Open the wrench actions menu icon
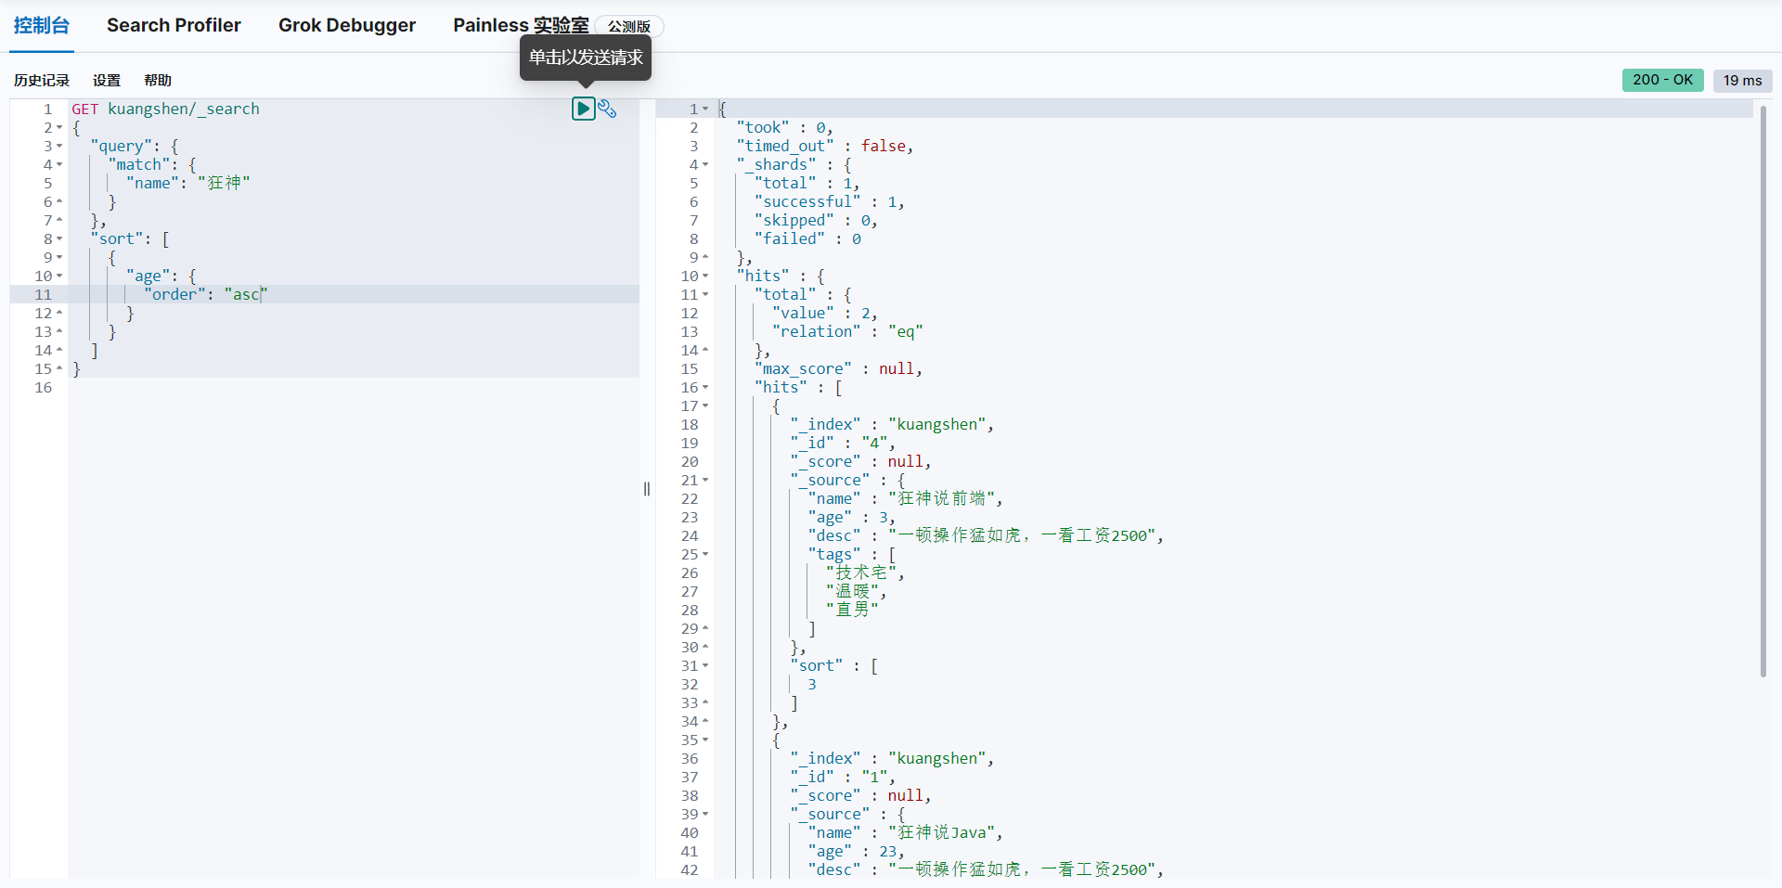Image resolution: width=1782 pixels, height=888 pixels. point(607,109)
